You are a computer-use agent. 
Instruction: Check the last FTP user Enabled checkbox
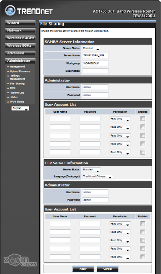pyautogui.click(x=143, y=257)
